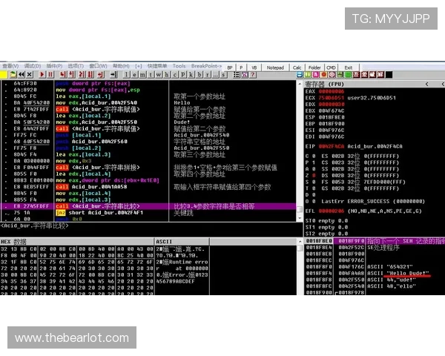Select the highlighted call Acid_bur.字符串比较 line
The height and width of the screenshot is (356, 445).
click(111, 205)
